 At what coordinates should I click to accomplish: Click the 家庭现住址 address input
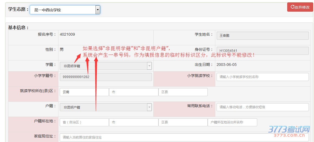click(x=184, y=137)
